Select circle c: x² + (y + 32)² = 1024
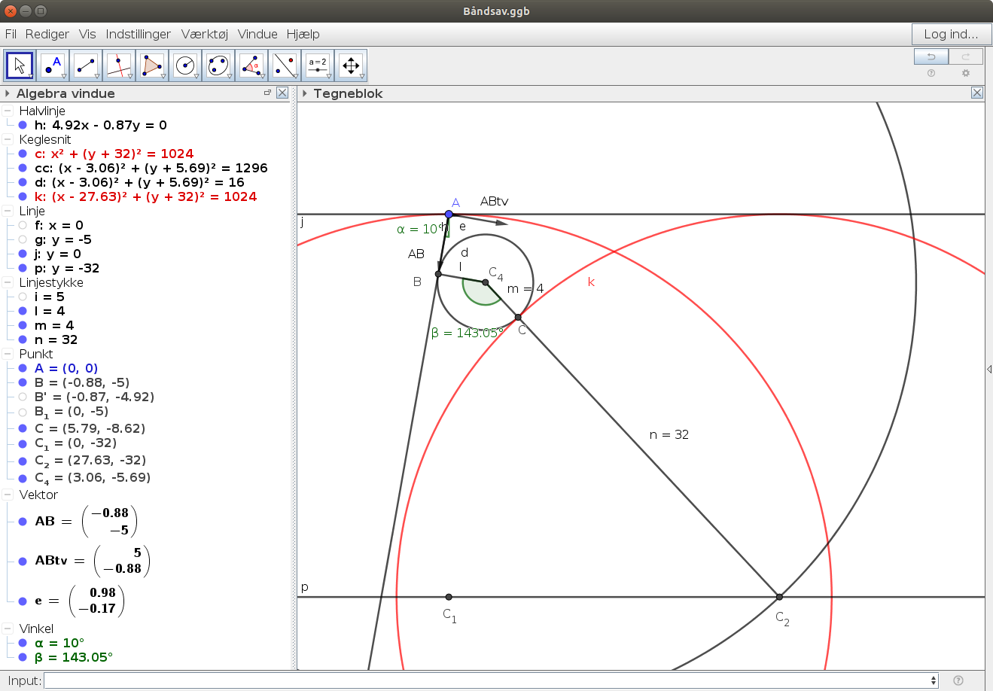The width and height of the screenshot is (993, 691). click(x=114, y=154)
